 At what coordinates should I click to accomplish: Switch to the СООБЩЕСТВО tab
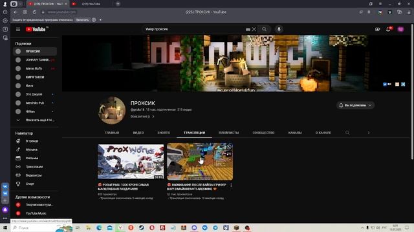pyautogui.click(x=263, y=133)
